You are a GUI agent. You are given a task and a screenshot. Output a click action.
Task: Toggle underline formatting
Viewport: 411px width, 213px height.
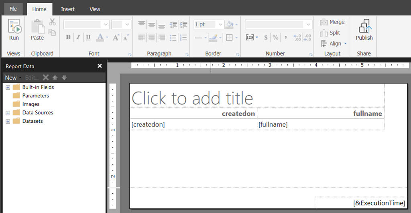88,37
